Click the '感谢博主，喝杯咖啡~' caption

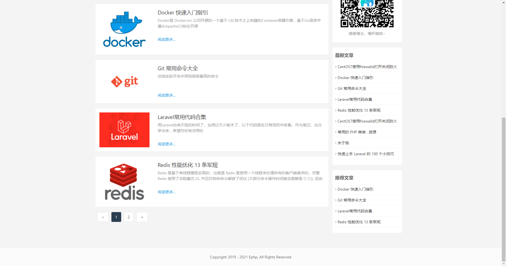tap(367, 33)
